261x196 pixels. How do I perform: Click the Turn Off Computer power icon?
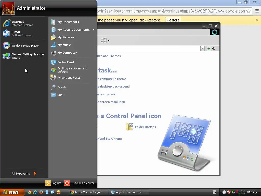pyautogui.click(x=67, y=183)
